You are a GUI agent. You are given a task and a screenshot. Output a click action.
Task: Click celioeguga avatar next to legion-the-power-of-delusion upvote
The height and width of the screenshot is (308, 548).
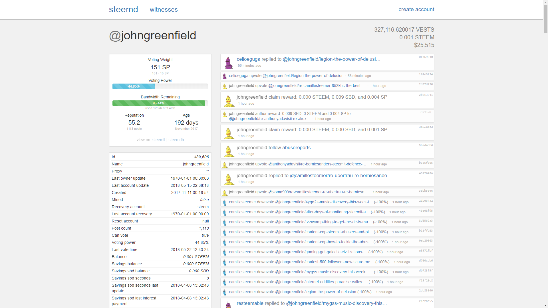click(225, 76)
